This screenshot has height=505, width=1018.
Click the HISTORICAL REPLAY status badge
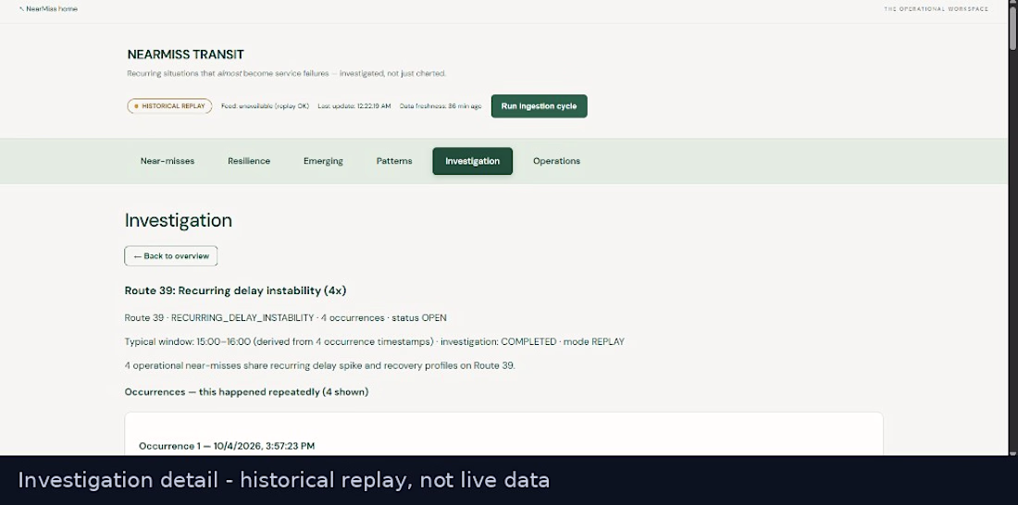[x=169, y=105]
